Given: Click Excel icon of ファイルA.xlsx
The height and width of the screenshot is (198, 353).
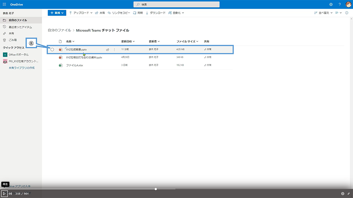Looking at the screenshot, I should click(x=61, y=65).
